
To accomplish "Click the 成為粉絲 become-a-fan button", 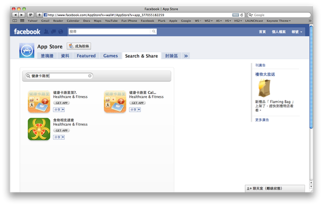I will coord(79,46).
